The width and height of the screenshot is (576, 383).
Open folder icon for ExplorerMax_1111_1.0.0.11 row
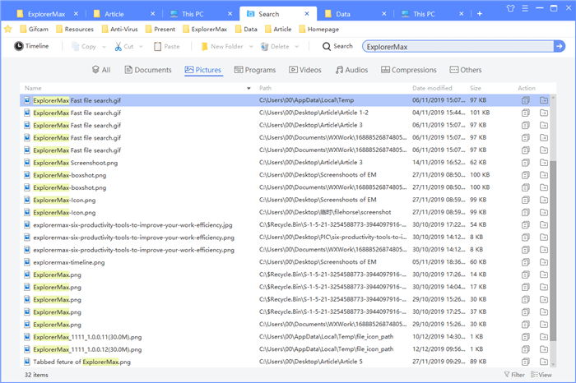click(x=544, y=337)
